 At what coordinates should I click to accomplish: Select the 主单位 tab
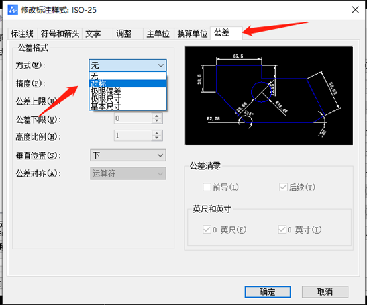pos(158,34)
